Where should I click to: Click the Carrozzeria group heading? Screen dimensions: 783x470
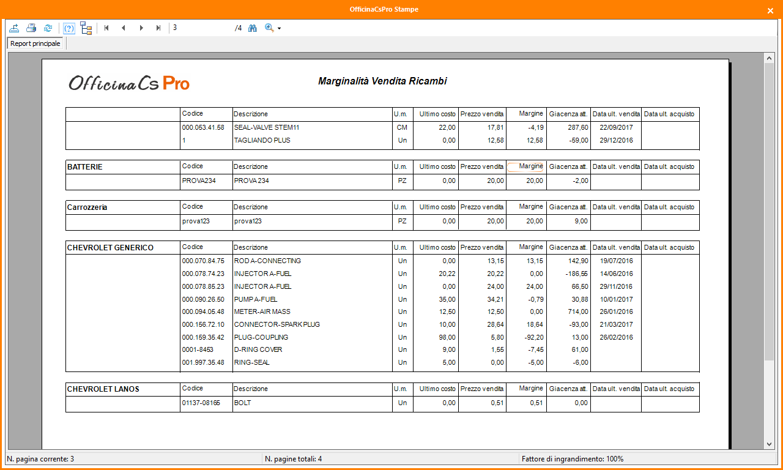(x=87, y=207)
